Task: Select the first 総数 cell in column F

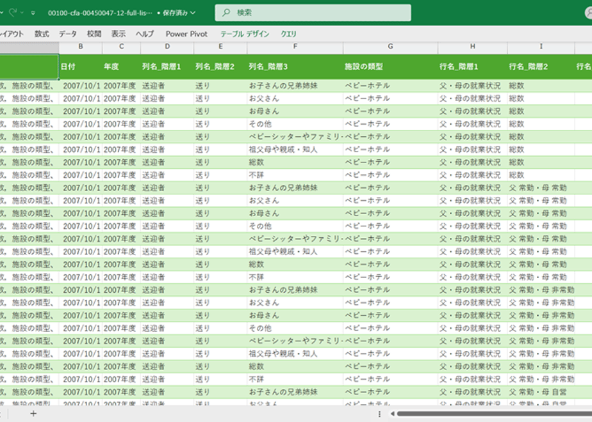Action: 295,162
